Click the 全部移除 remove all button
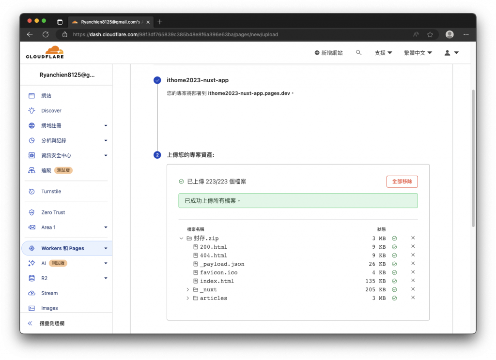The width and height of the screenshot is (496, 360). pos(402,181)
